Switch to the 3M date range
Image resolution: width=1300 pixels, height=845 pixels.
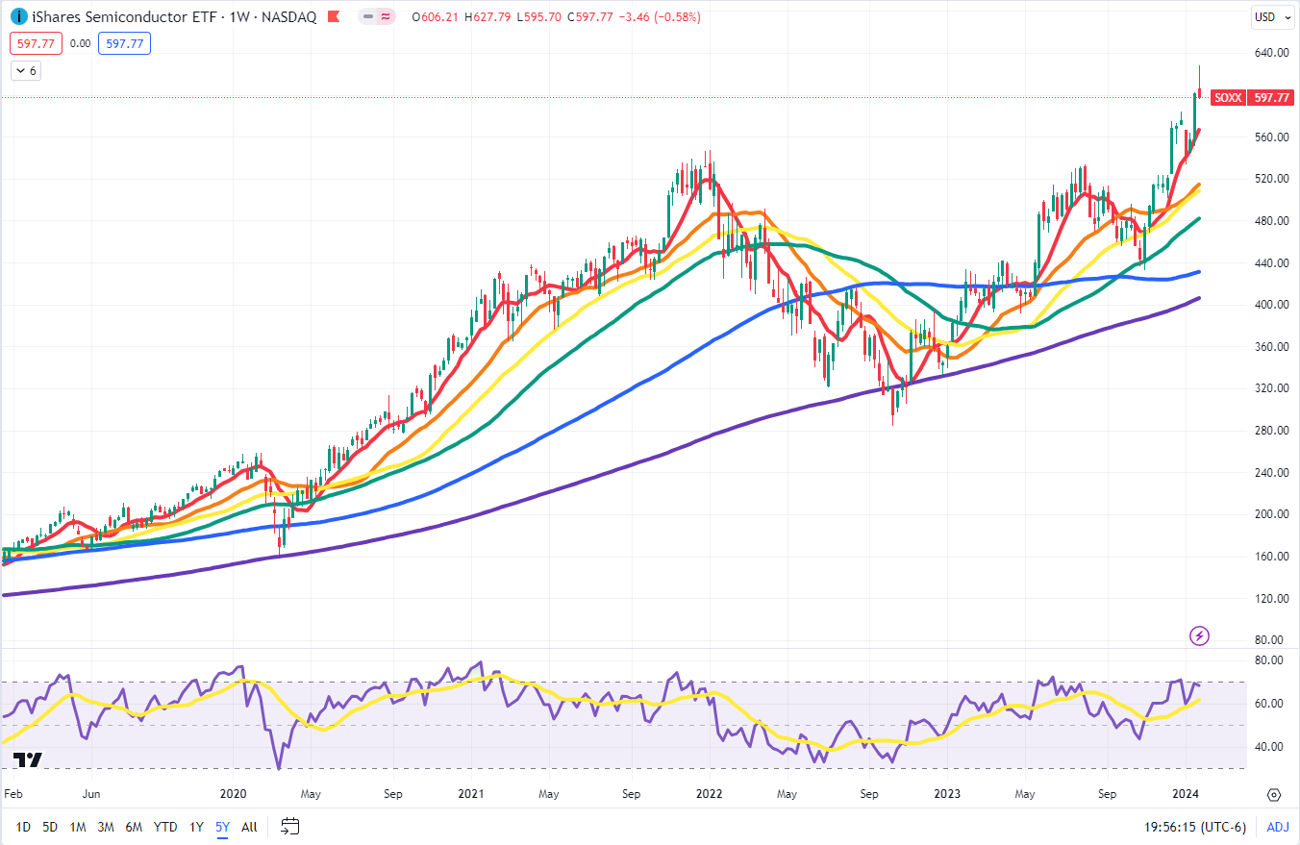tap(106, 827)
